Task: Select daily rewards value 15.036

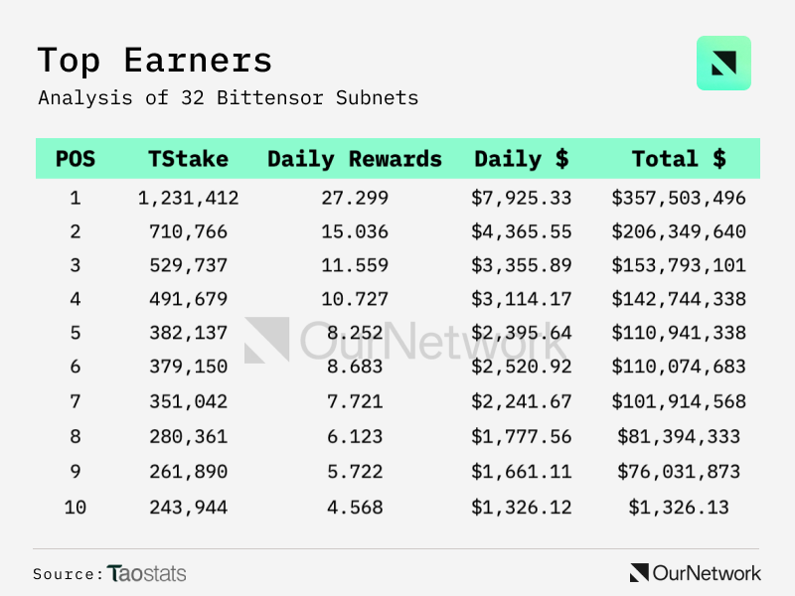Action: pos(355,232)
